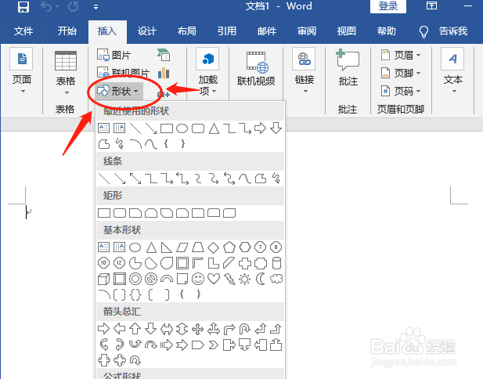
Task: Switch to the 邮件 tab
Action: (x=267, y=31)
